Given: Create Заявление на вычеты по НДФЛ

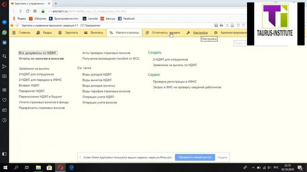Looking at the screenshot, I should coord(175,65).
